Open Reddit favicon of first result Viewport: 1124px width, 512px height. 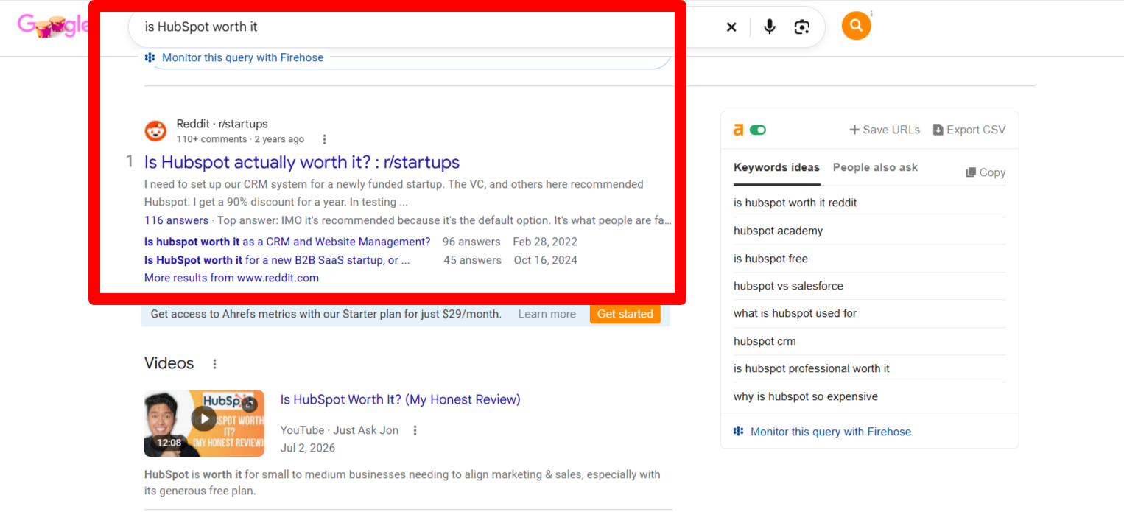[x=155, y=131]
